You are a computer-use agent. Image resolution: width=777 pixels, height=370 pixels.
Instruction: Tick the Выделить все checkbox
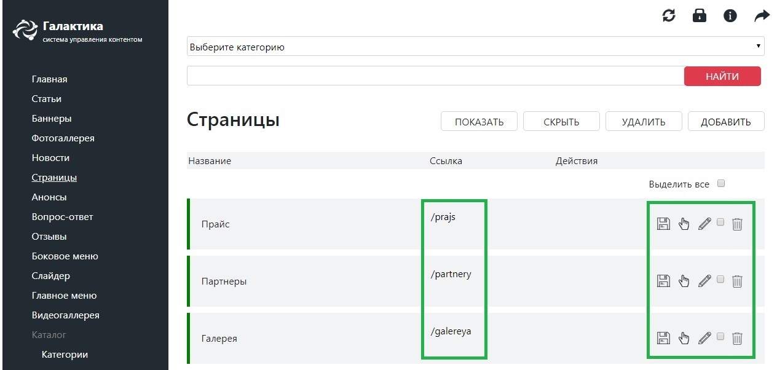point(721,183)
